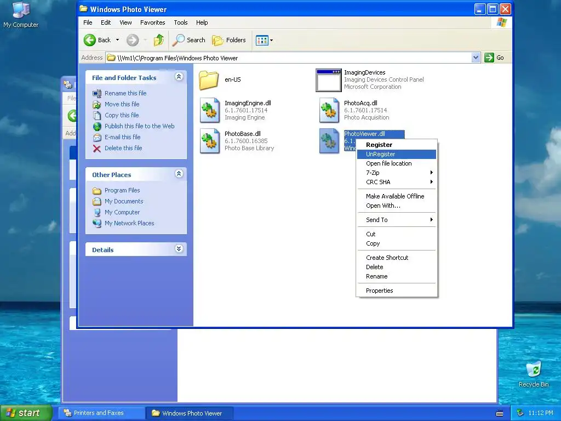Select the ImagingDevices application icon
The width and height of the screenshot is (561, 421).
[329, 80]
